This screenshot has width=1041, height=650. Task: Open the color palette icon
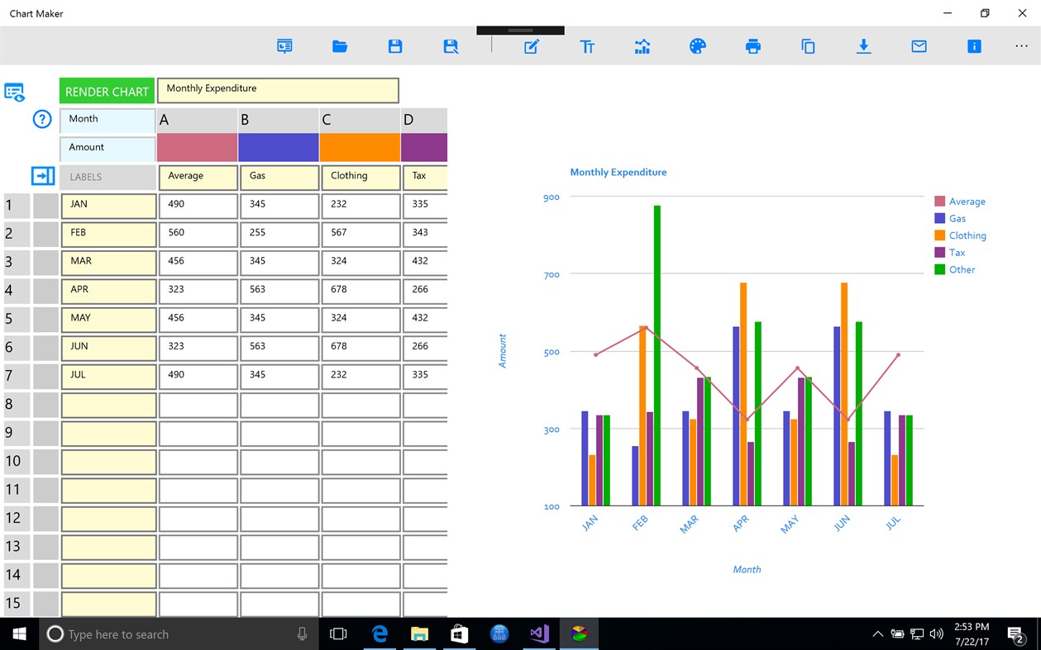tap(697, 46)
